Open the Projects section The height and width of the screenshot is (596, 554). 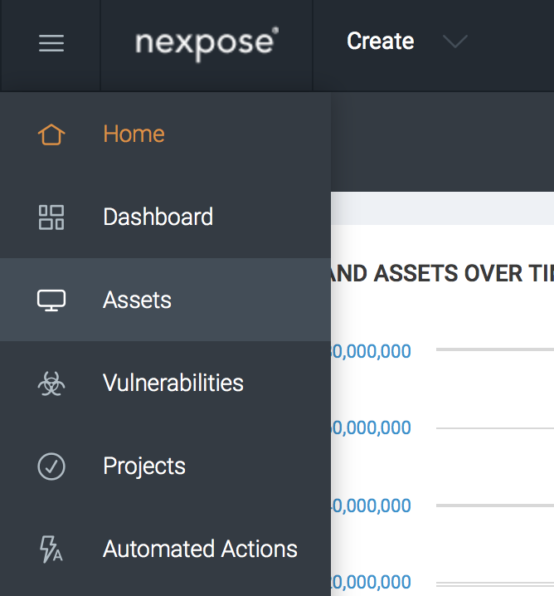tap(143, 467)
